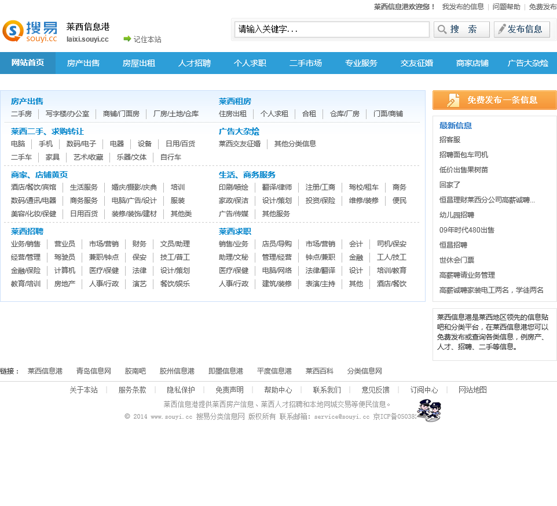Click 问题帮助 in the top bar

pyautogui.click(x=506, y=7)
